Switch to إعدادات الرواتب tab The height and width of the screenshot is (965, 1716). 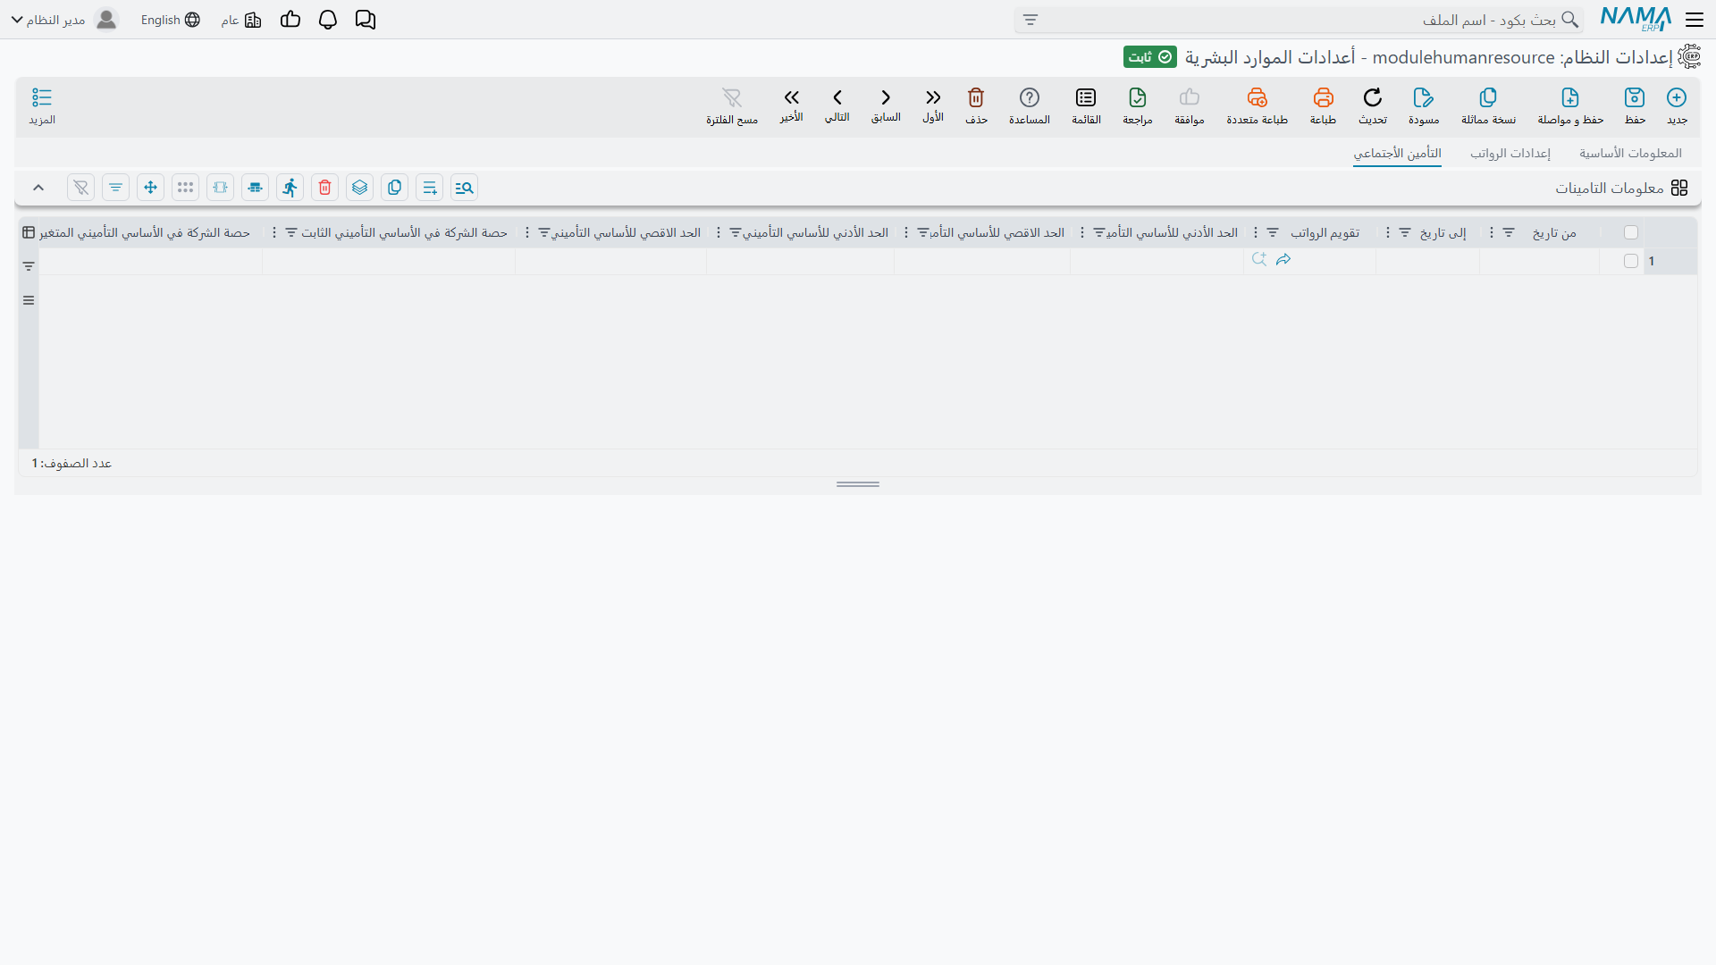pos(1510,153)
